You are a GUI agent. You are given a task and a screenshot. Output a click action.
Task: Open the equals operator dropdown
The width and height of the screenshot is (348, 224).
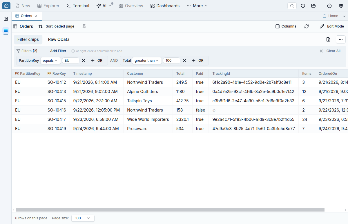pos(50,61)
